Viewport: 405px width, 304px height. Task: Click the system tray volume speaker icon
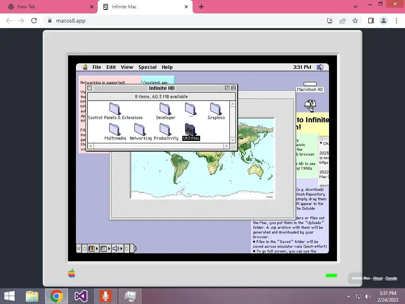[x=367, y=296]
